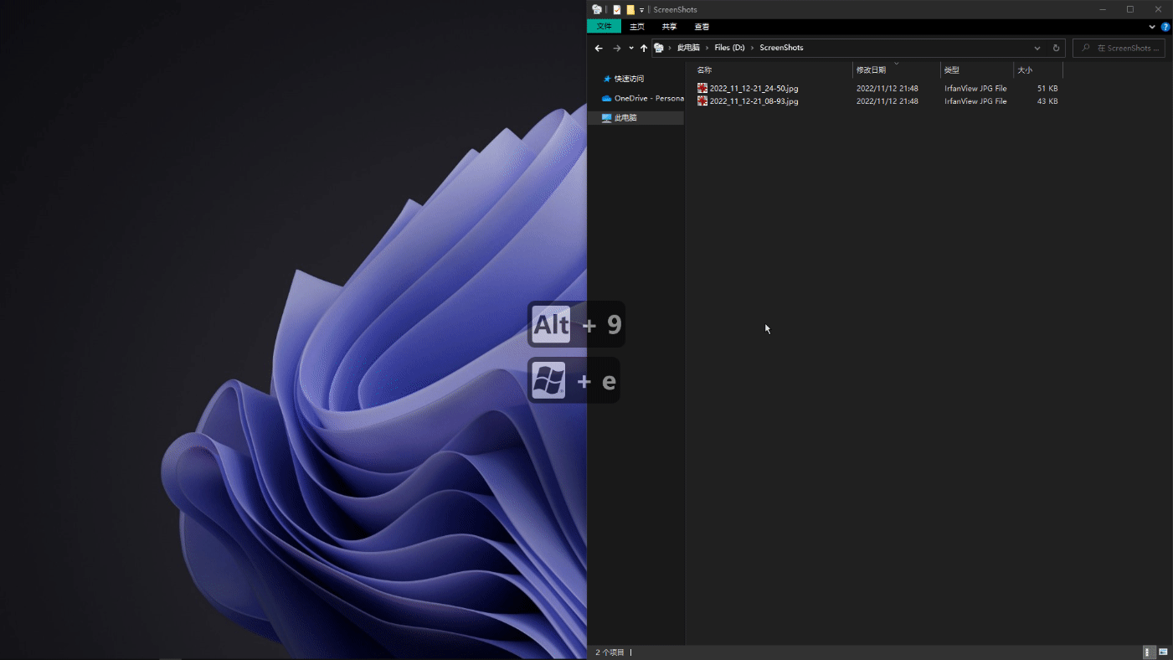
Task: Refresh the ScreenShots folder
Action: click(1056, 48)
